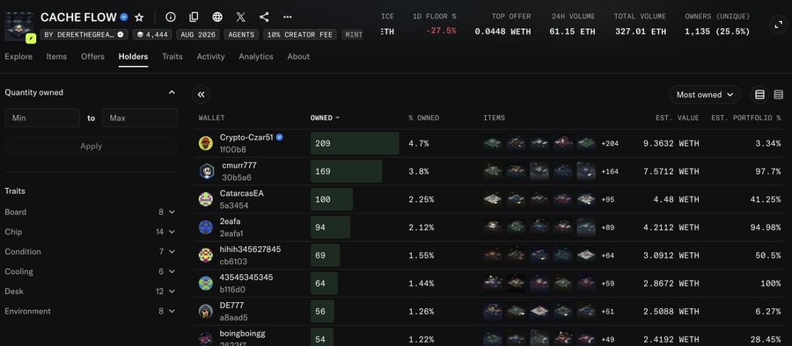
Task: Click the 100 owned bar for CatarcasEA
Action: 332,199
